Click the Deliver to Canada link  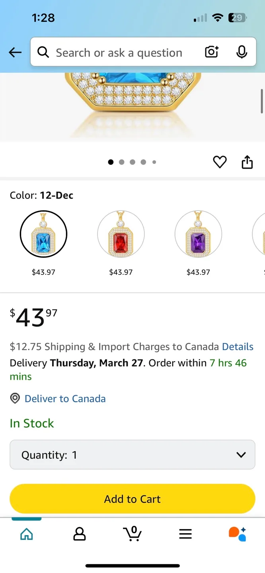tap(65, 398)
